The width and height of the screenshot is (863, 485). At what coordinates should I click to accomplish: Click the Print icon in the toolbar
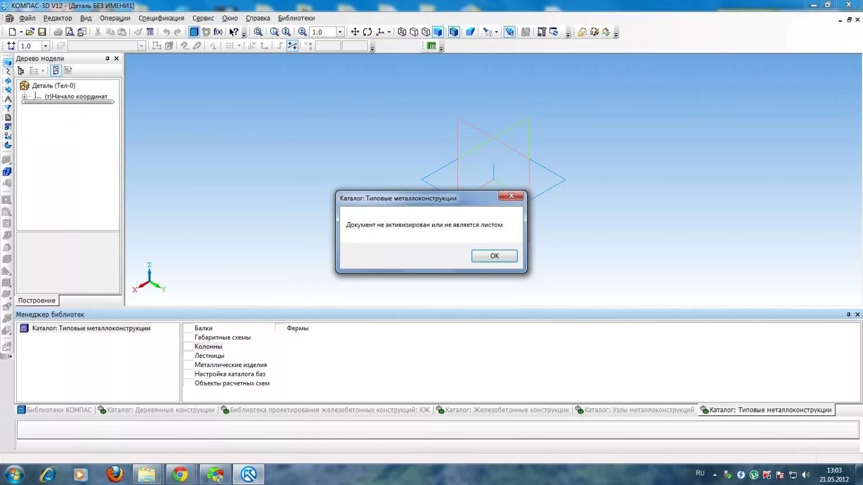58,32
